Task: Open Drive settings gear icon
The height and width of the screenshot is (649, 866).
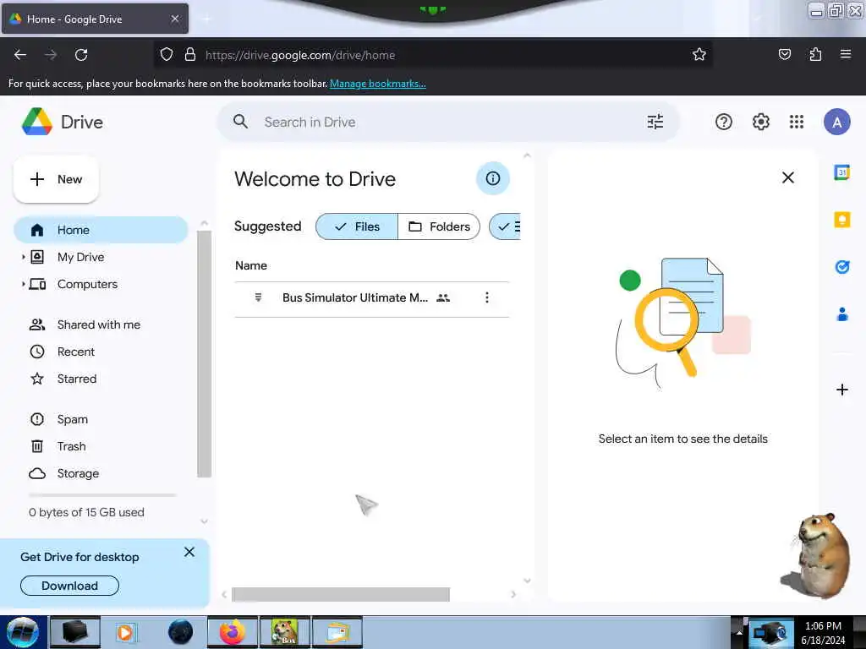Action: [x=761, y=122]
